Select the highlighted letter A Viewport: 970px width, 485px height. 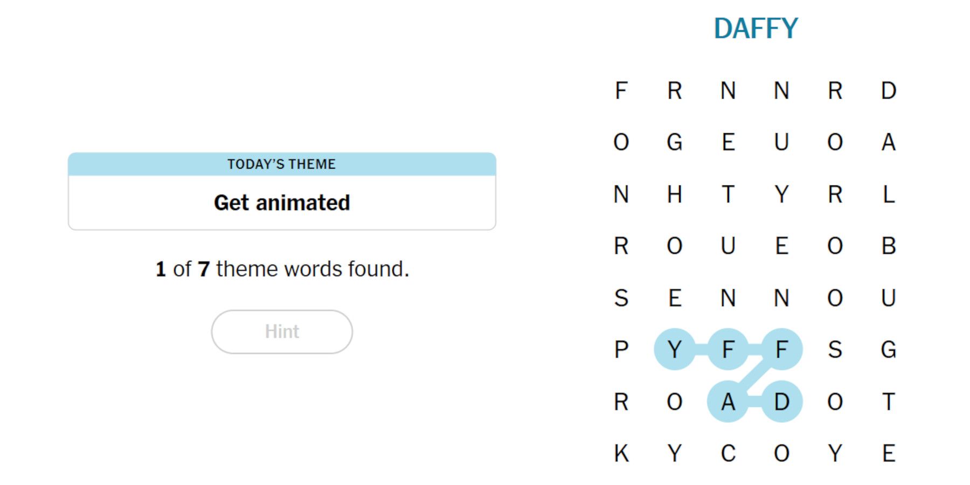[727, 401]
